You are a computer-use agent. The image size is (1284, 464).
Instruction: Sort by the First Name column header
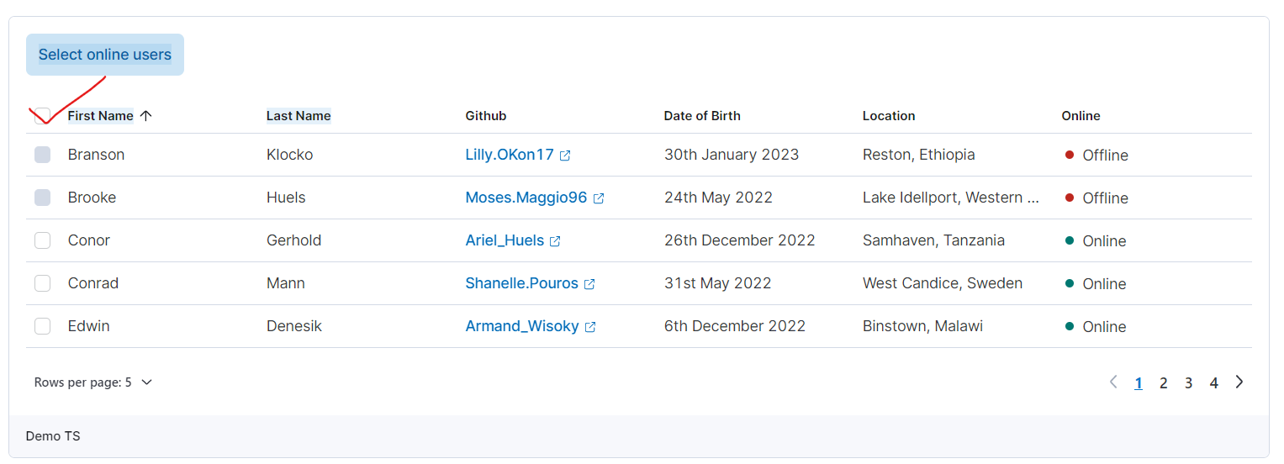point(100,116)
